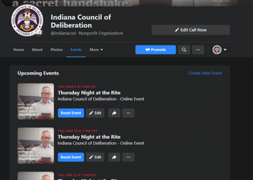The width and height of the screenshot is (253, 180).
Task: Click the camera icon on profile picture
Action: (39, 32)
